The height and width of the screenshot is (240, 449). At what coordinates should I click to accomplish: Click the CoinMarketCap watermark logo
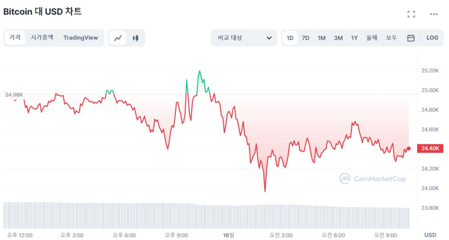pyautogui.click(x=372, y=179)
